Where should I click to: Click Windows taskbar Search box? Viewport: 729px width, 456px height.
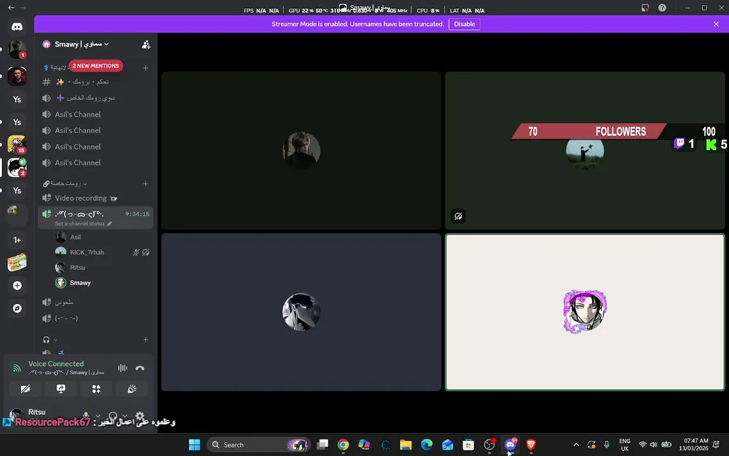pyautogui.click(x=258, y=445)
